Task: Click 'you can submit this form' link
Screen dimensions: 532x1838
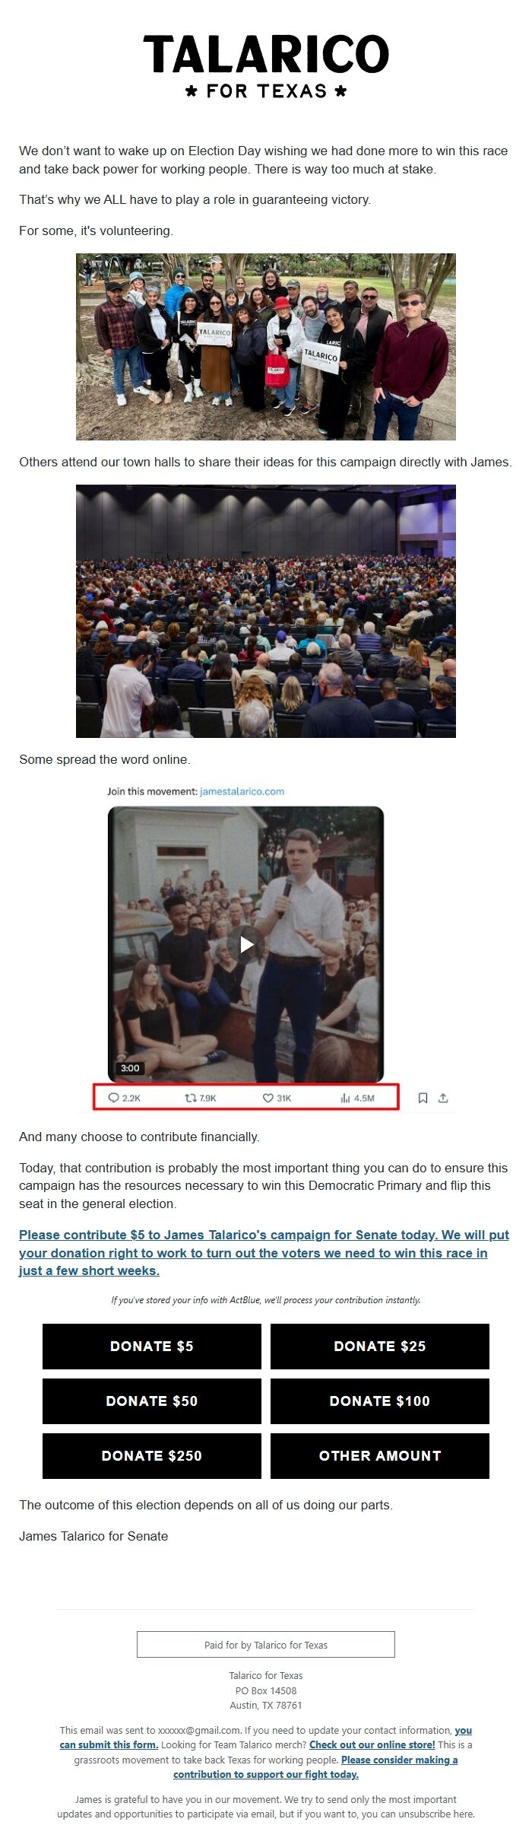Action: [109, 1744]
